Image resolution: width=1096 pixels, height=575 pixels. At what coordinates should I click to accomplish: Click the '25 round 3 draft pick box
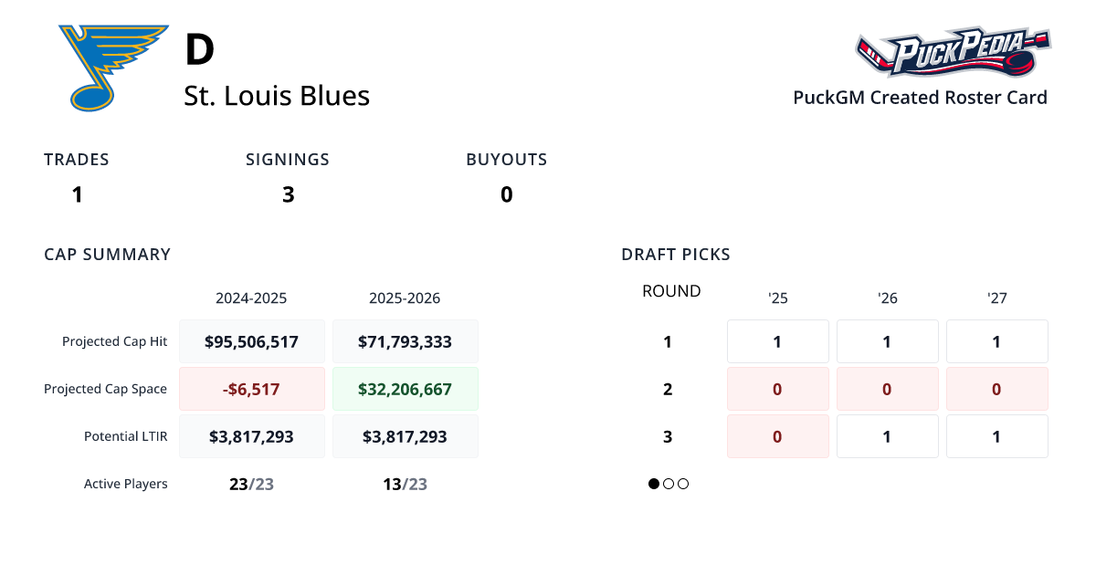(x=777, y=437)
